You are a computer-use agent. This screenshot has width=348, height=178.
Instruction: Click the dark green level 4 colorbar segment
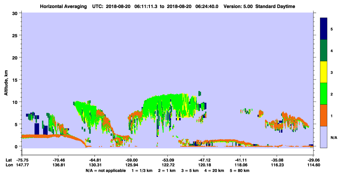coord(324,50)
